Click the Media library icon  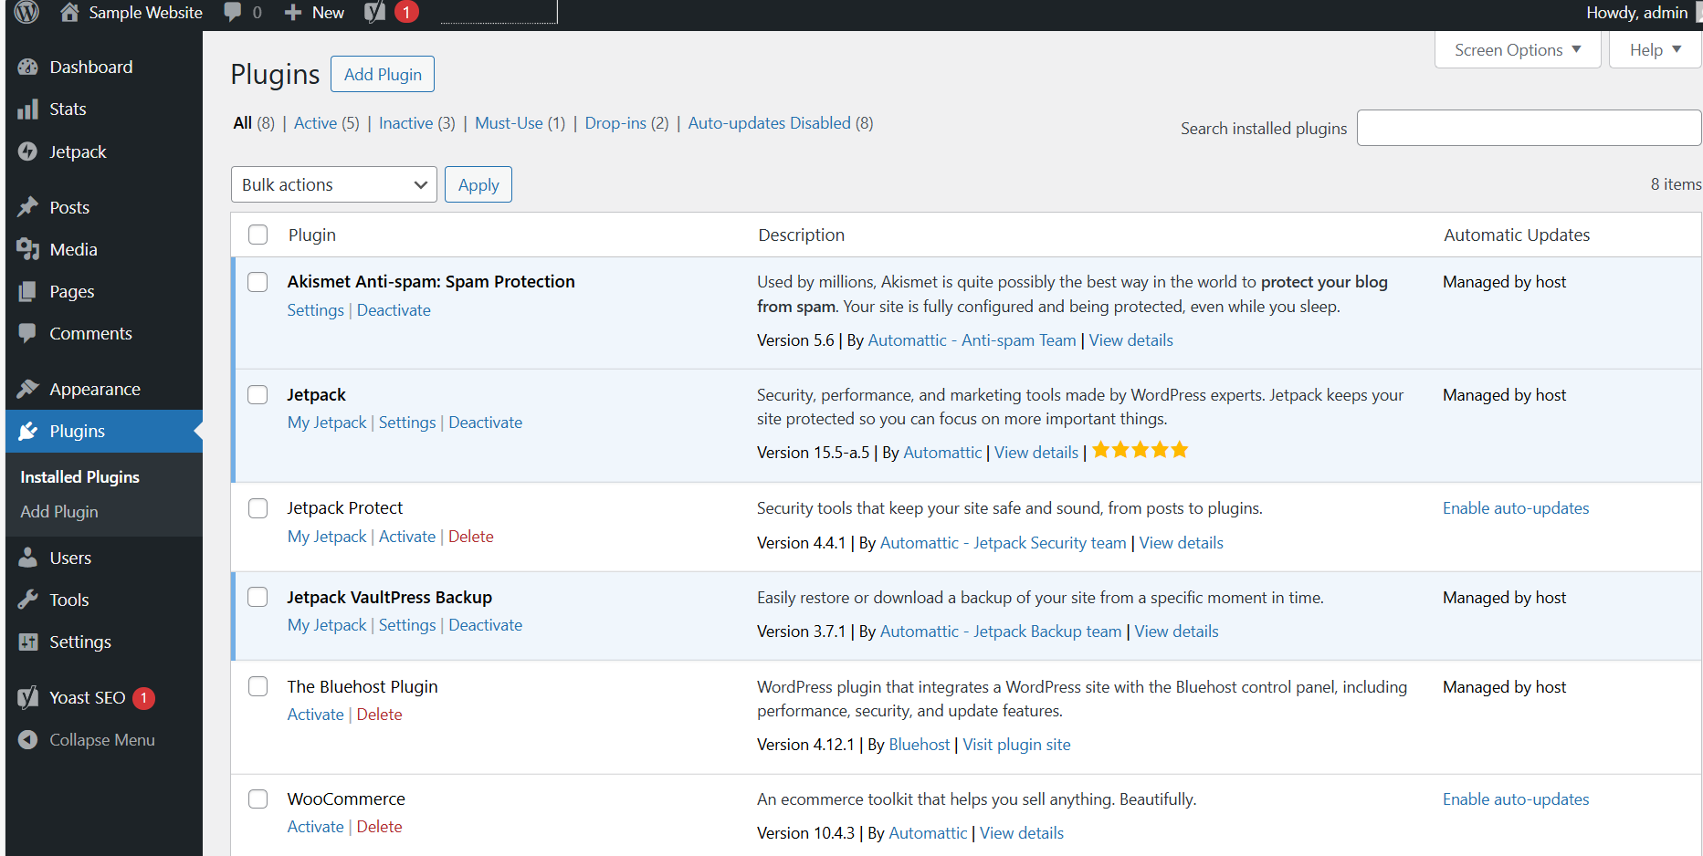click(x=28, y=248)
